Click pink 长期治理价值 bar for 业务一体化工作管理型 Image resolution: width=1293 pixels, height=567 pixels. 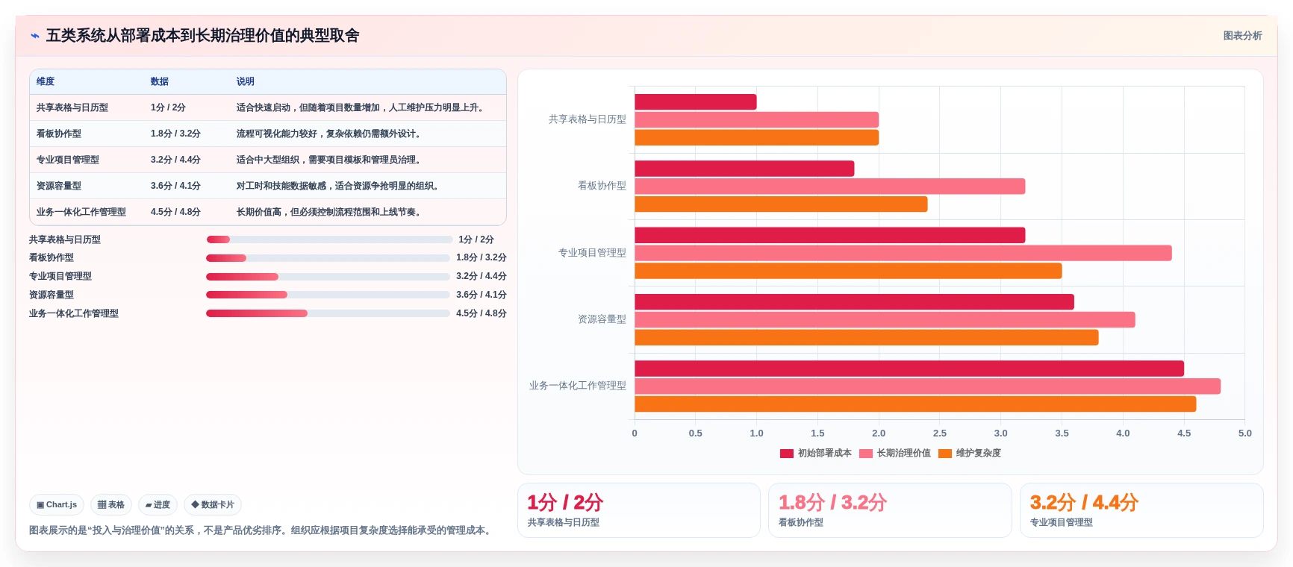[x=928, y=386]
